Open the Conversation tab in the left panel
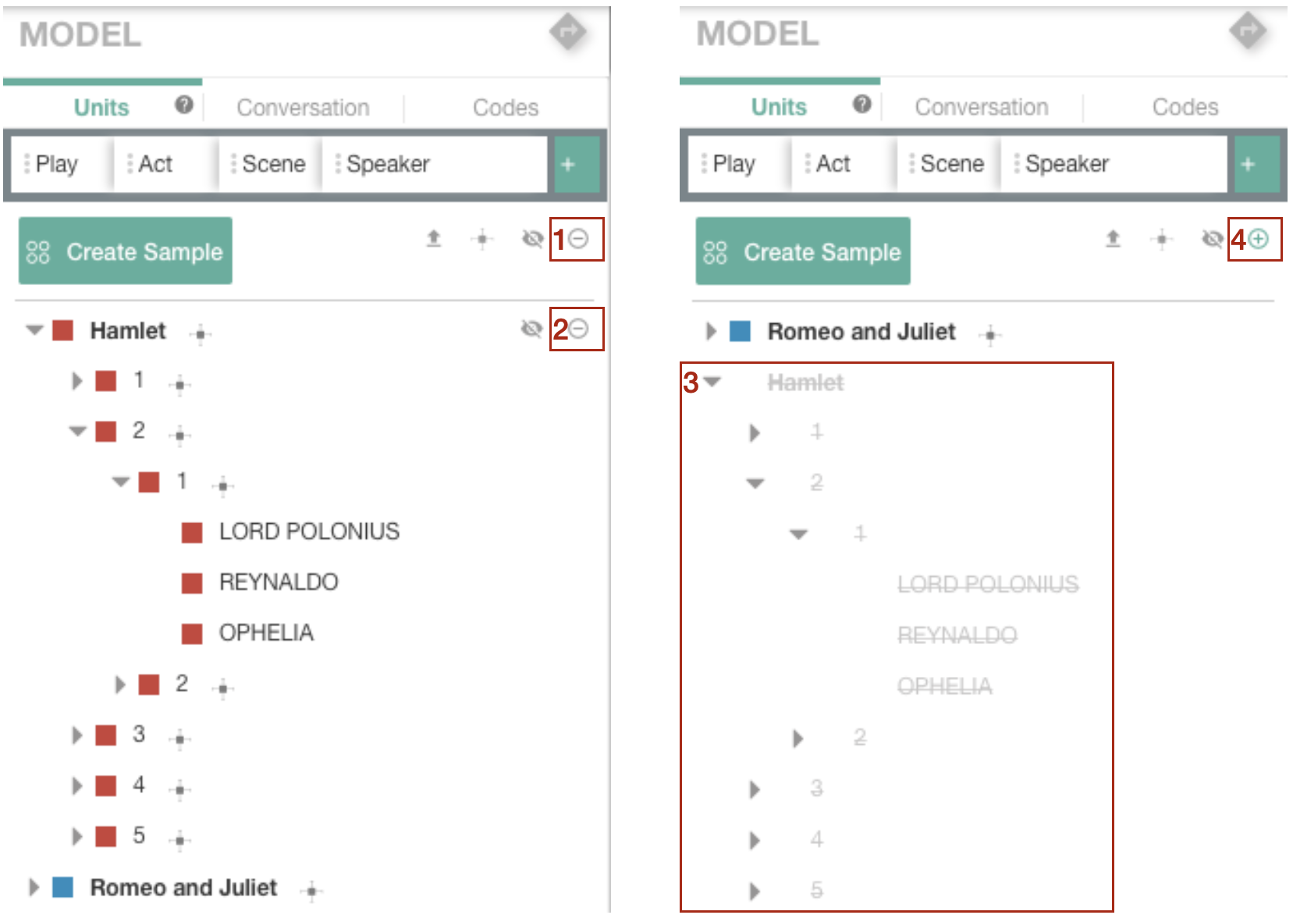 pyautogui.click(x=303, y=108)
